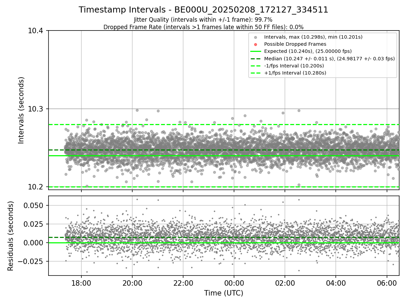The image size is (407, 305).
Task: Click legend entry 'Intervals, max (10.298s), min (10.201s)'
Action: coord(313,37)
